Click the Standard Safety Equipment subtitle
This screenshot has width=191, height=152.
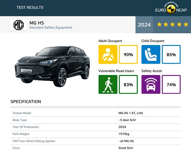click(51, 28)
